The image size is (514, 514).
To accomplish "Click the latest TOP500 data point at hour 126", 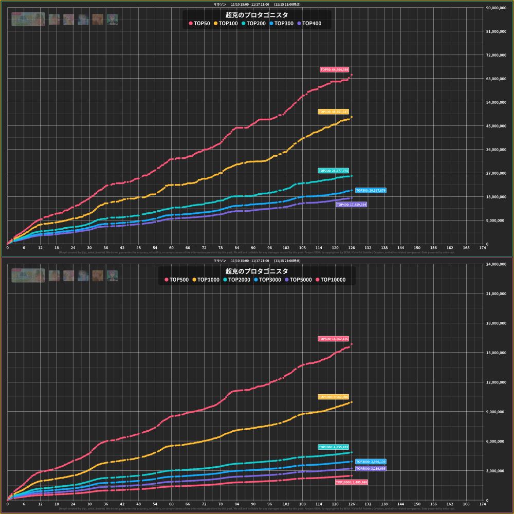I will [352, 344].
